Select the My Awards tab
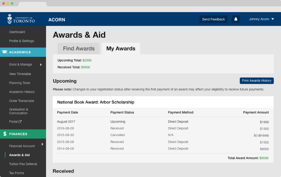 (x=121, y=49)
